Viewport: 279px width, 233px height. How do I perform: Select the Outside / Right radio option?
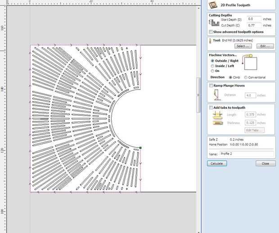212,61
